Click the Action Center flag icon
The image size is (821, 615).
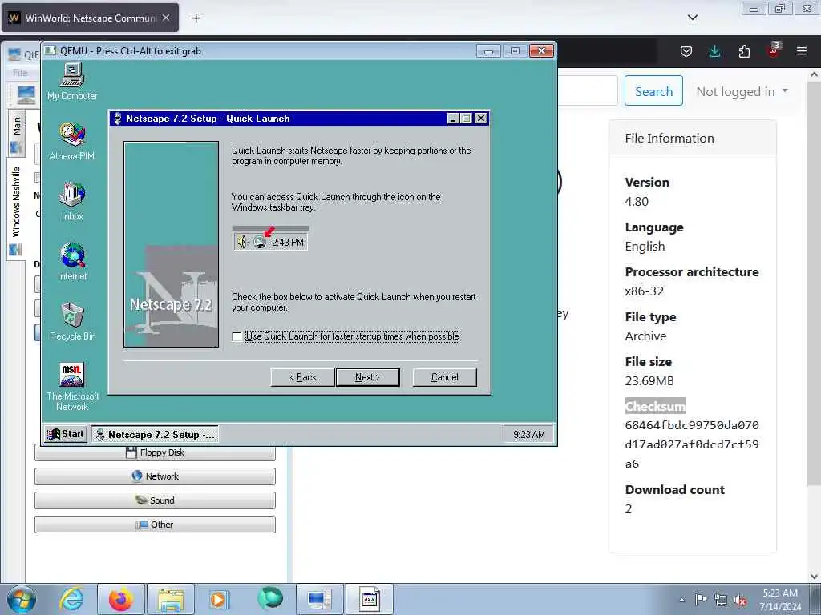pyautogui.click(x=701, y=599)
